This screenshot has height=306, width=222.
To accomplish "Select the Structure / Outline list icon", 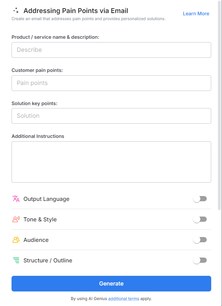I will (x=16, y=260).
